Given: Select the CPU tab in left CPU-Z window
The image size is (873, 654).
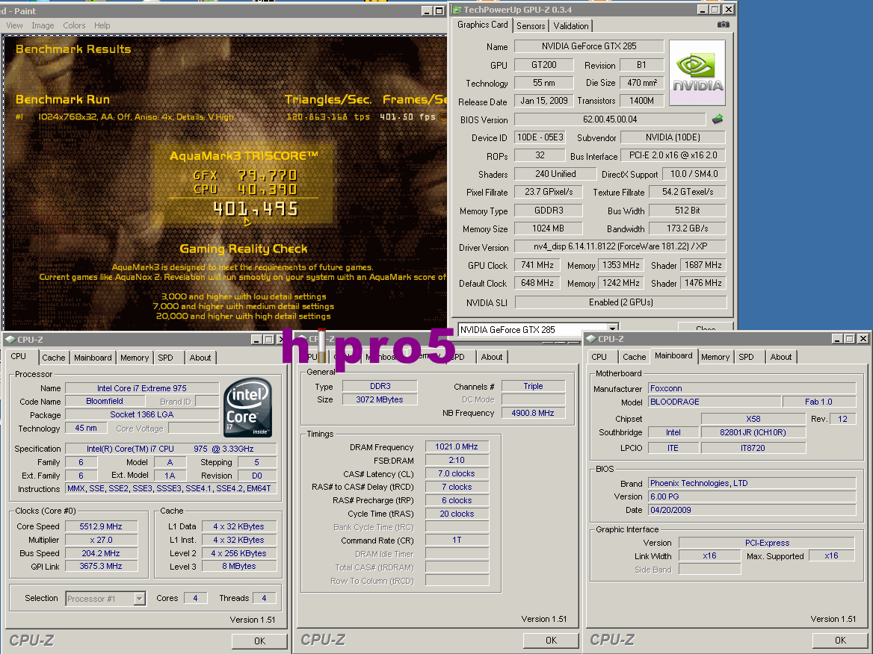Looking at the screenshot, I should click(19, 356).
